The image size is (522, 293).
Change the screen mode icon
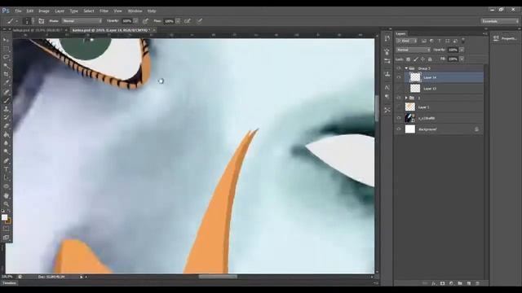(6, 238)
